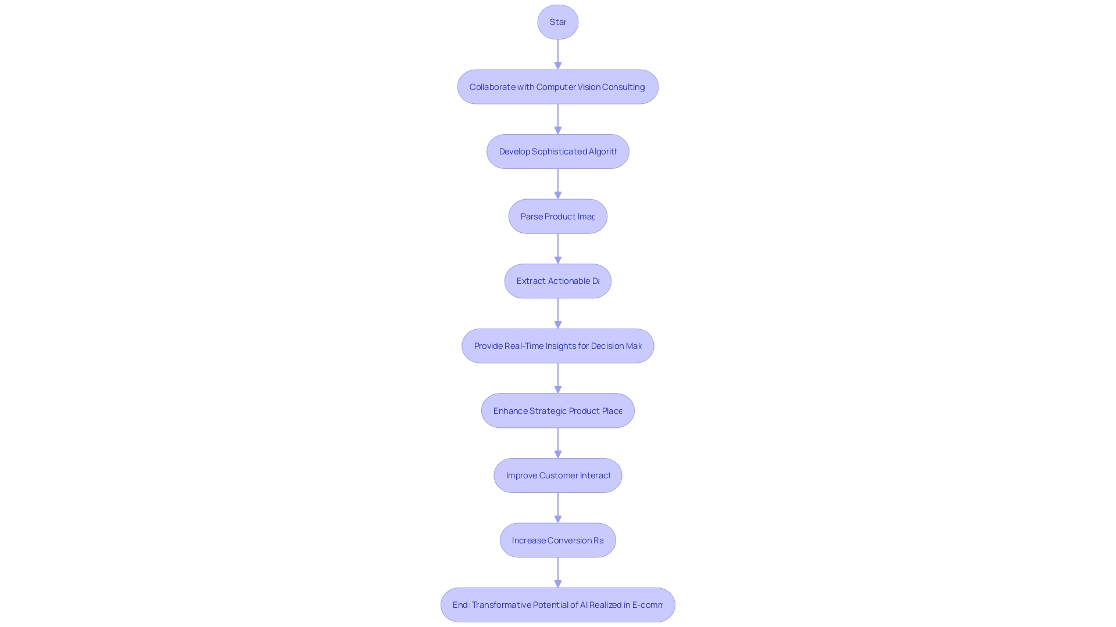Toggle visibility of End Transformative Potential node
Viewport: 1116px width, 627px height.
557,604
